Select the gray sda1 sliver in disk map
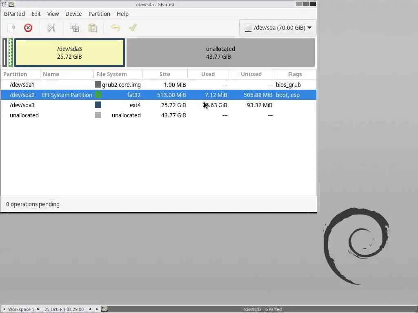Viewport: 418px width, 313px height. point(5,53)
